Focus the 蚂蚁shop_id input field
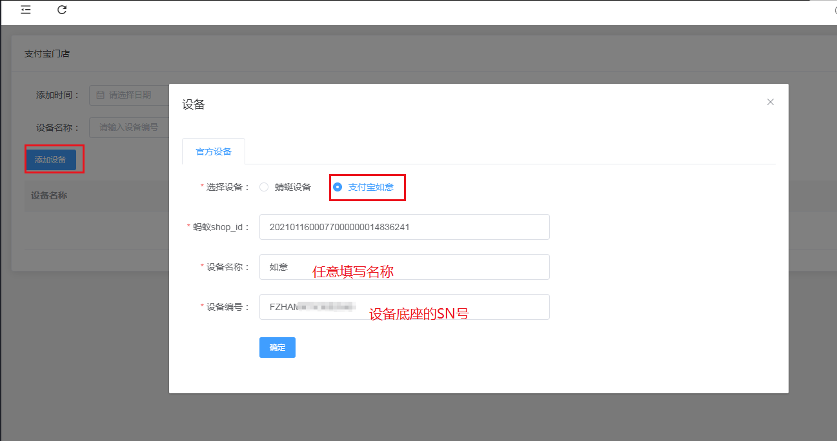837x441 pixels. pyautogui.click(x=405, y=227)
